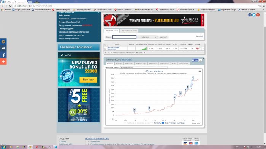Screen dimensions: 266x149
Task: Click the VK share icon in sidebar
Action: point(3,48)
